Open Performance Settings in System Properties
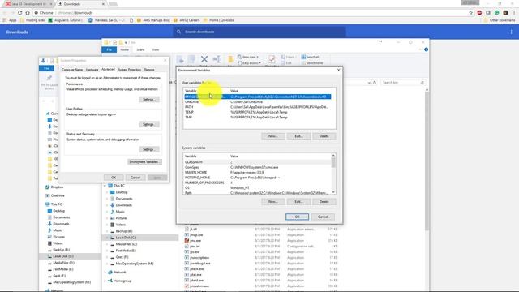 [x=149, y=99]
